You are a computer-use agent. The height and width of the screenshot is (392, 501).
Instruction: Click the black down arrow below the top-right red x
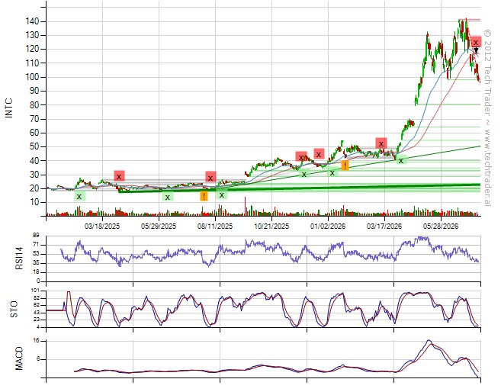(x=476, y=50)
